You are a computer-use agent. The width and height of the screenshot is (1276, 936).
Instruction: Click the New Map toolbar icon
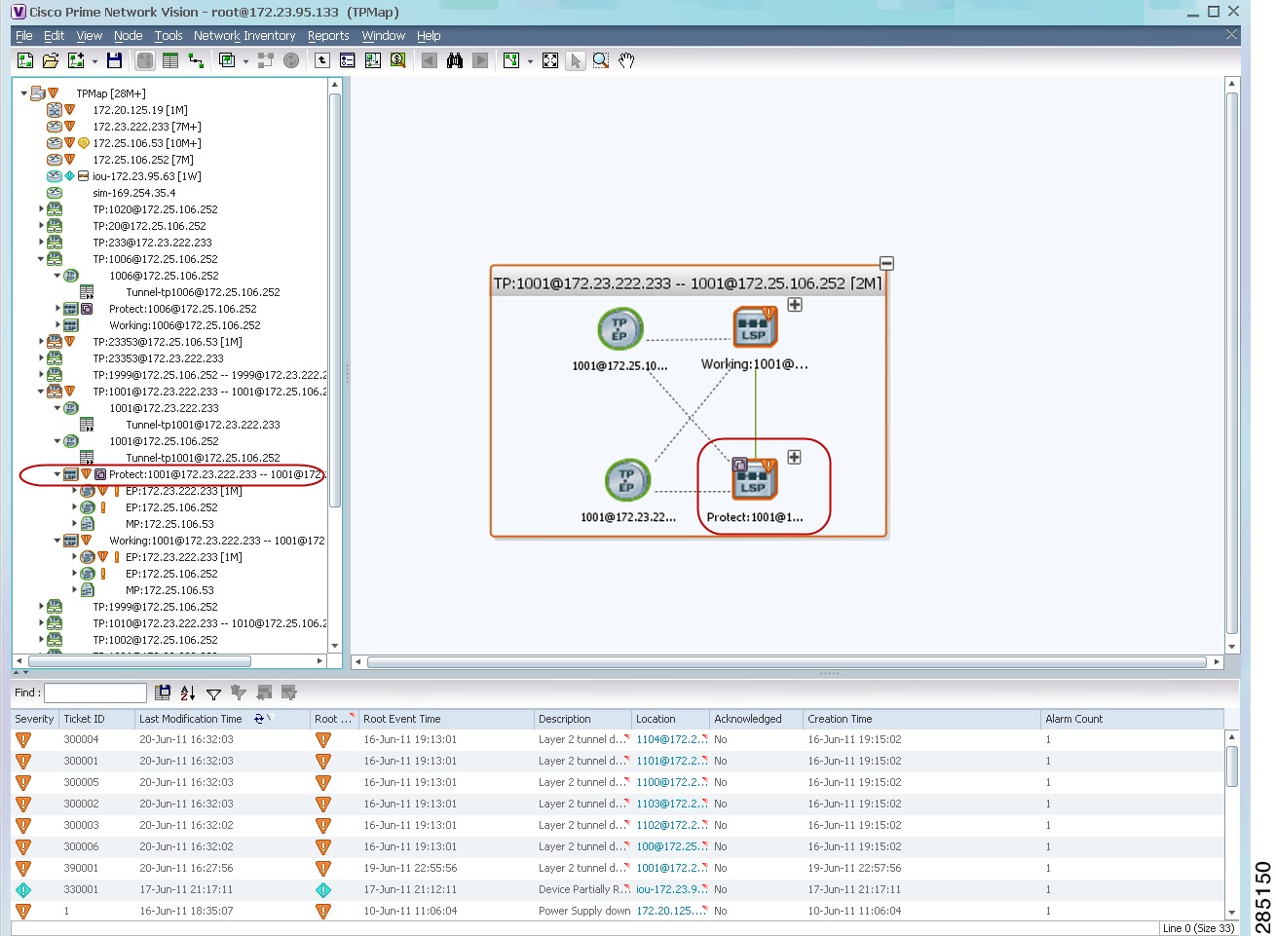[x=25, y=60]
